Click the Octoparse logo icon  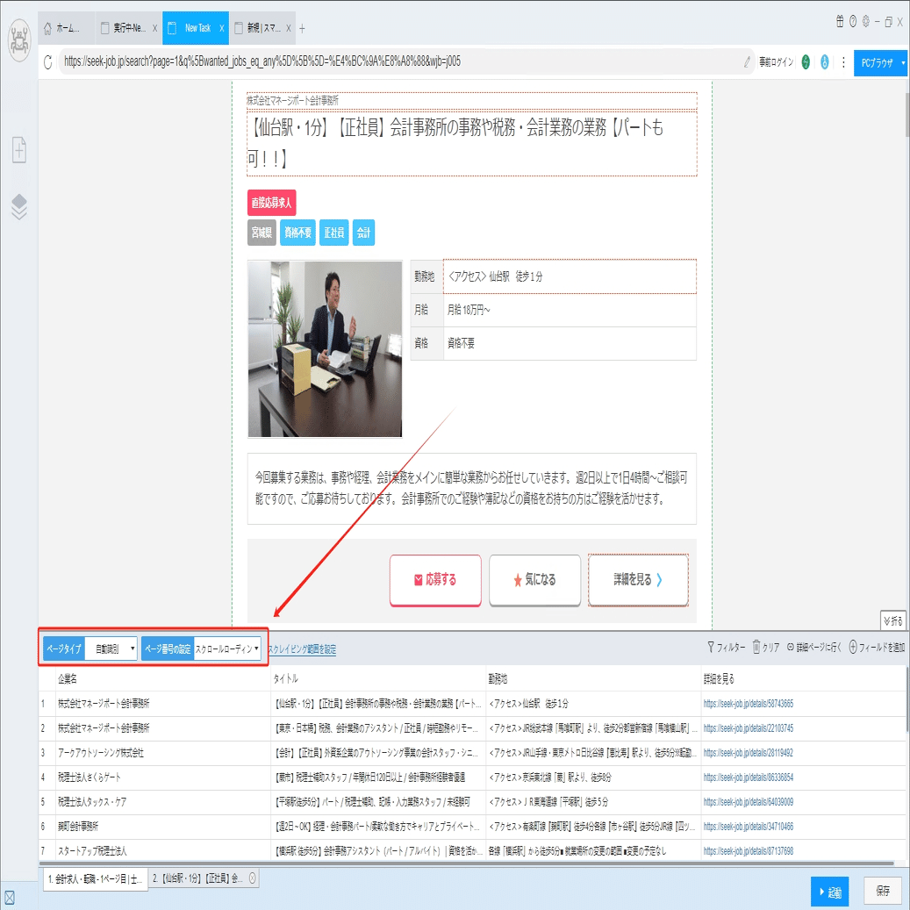click(x=19, y=40)
